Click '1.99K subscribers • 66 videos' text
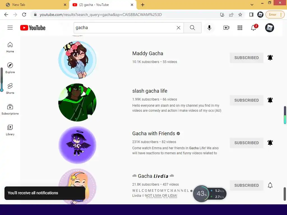 coord(155,99)
